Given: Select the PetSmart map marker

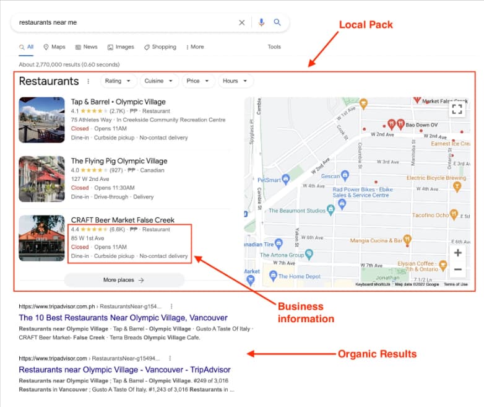Looking at the screenshot, I should tap(286, 179).
